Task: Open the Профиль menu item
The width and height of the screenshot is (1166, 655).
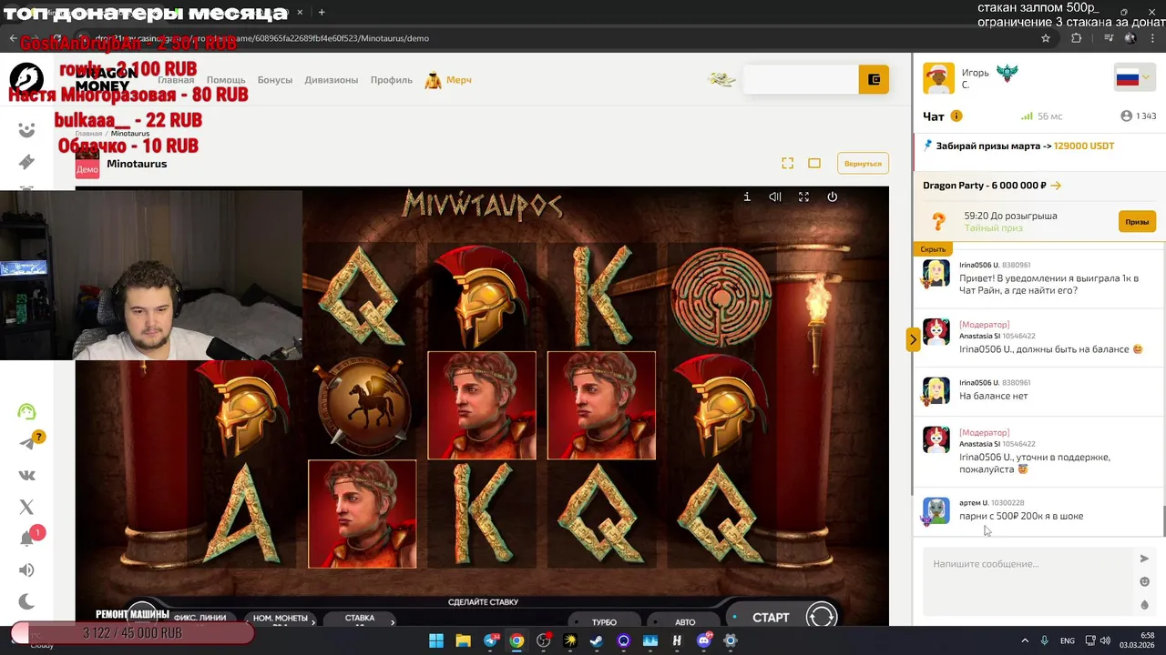Action: (x=392, y=80)
